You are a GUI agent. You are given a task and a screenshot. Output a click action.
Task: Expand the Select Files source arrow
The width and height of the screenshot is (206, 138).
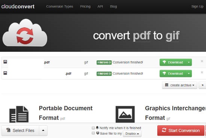[43, 130]
